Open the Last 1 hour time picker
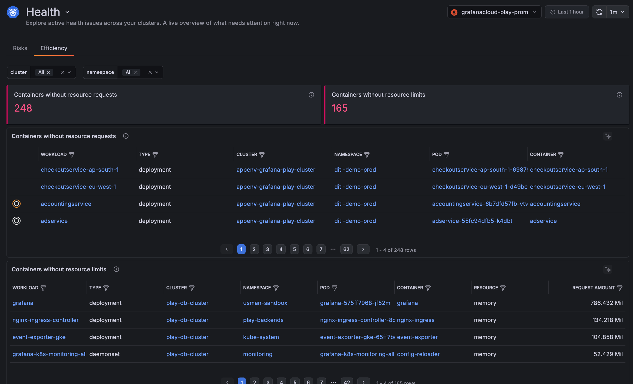 567,12
